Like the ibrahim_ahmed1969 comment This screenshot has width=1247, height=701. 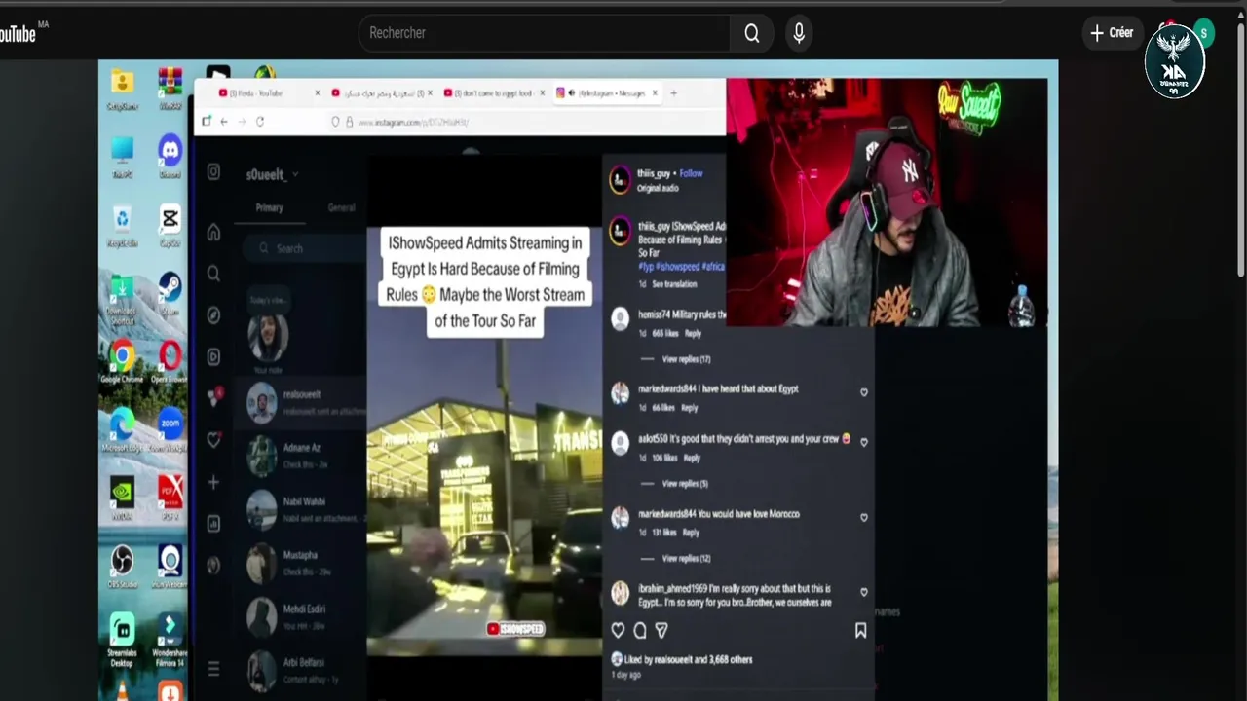point(864,592)
